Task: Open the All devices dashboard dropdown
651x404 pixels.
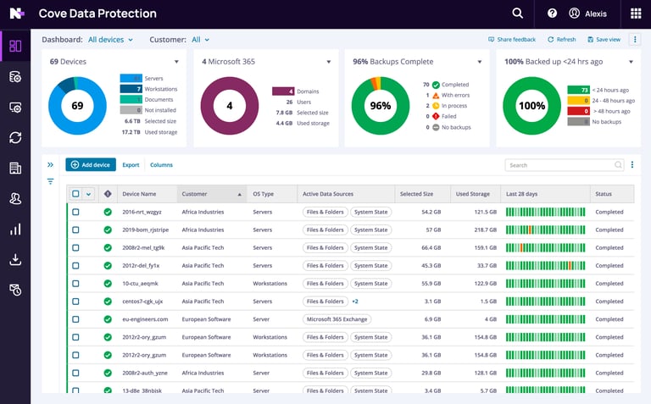Action: tap(110, 40)
